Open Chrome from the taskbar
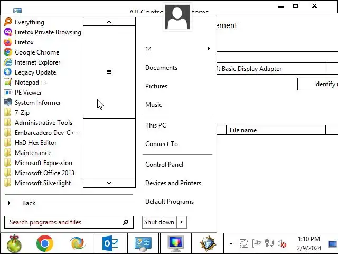This screenshot has width=338, height=254. coord(45,243)
